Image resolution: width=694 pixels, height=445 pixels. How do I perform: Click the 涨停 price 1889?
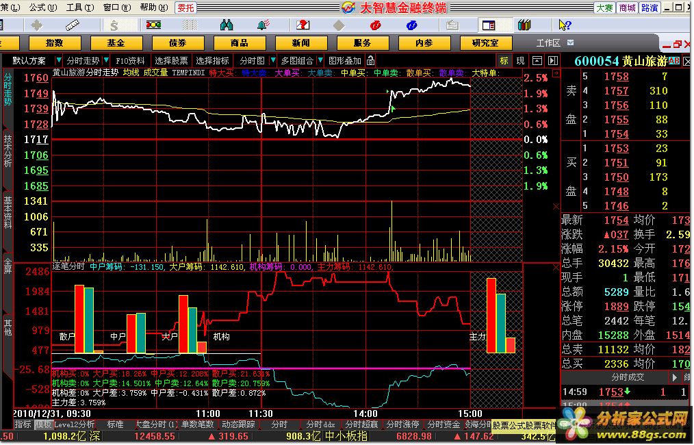616,307
